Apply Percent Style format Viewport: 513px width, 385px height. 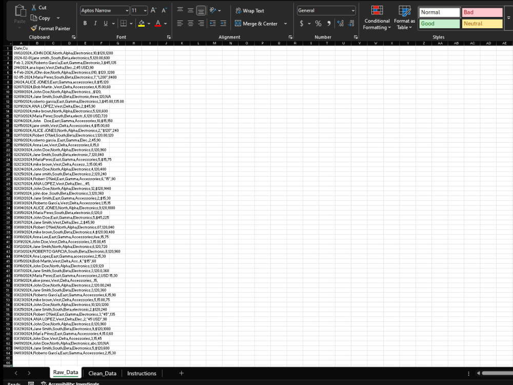[x=318, y=23]
